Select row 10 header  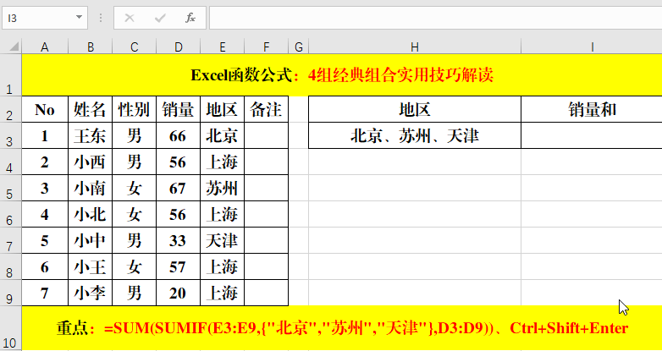[x=11, y=328]
